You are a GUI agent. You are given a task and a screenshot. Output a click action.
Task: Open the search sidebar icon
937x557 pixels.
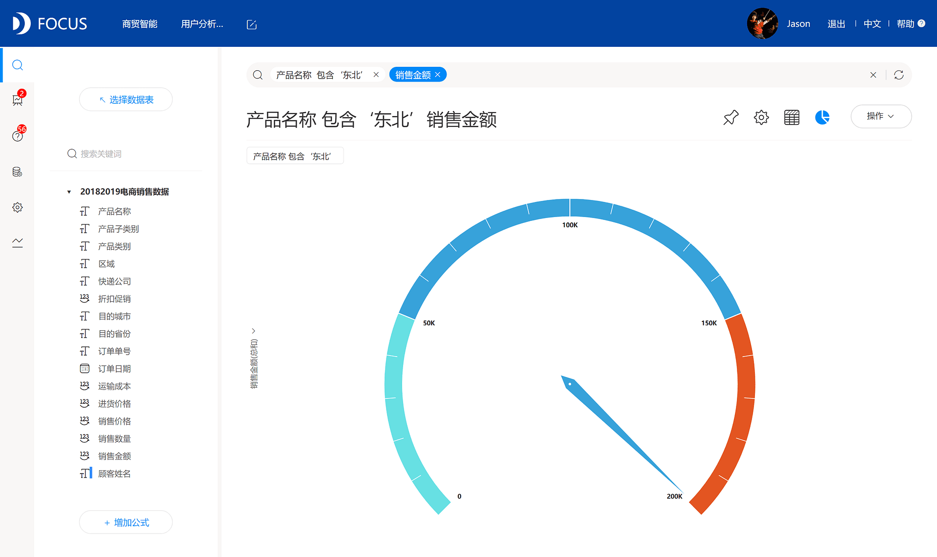click(18, 65)
